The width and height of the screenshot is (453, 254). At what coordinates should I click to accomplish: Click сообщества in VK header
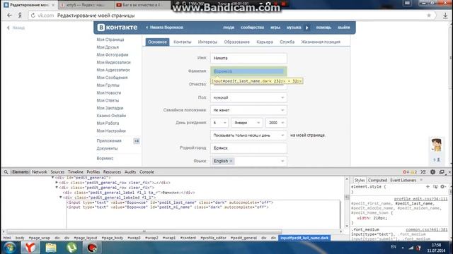pos(252,28)
